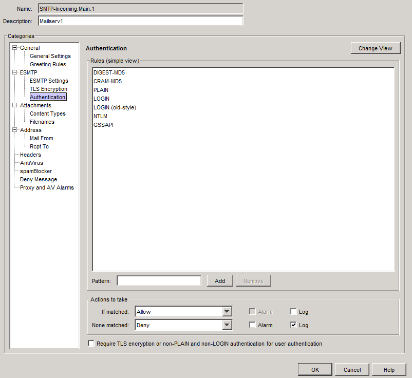Click the Remove button
This screenshot has height=378, width=412.
(253, 280)
